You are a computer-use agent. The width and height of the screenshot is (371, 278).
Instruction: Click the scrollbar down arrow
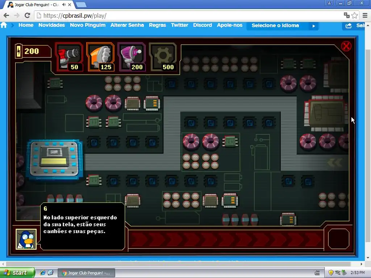(368, 257)
